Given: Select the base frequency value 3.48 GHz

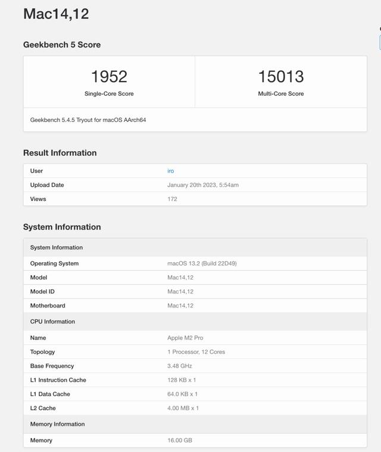Looking at the screenshot, I should click(180, 366).
